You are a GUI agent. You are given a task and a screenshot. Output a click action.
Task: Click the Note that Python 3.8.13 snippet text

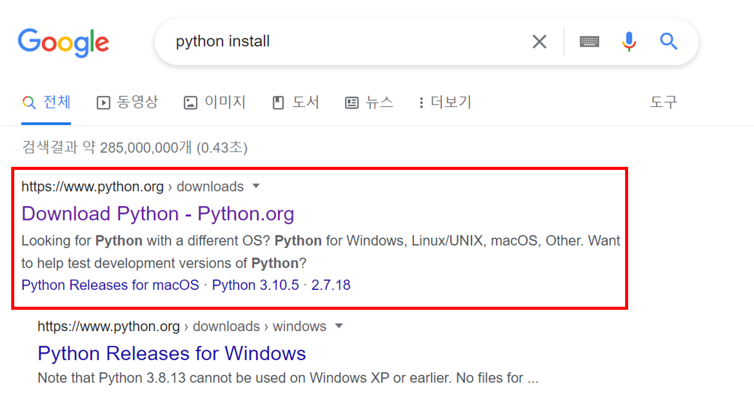(x=288, y=378)
